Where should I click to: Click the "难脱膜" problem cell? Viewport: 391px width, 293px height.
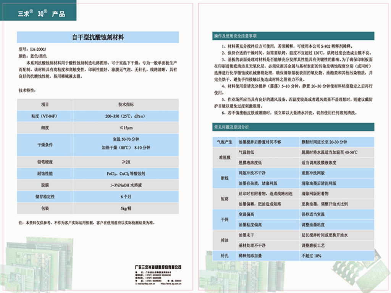225,158
